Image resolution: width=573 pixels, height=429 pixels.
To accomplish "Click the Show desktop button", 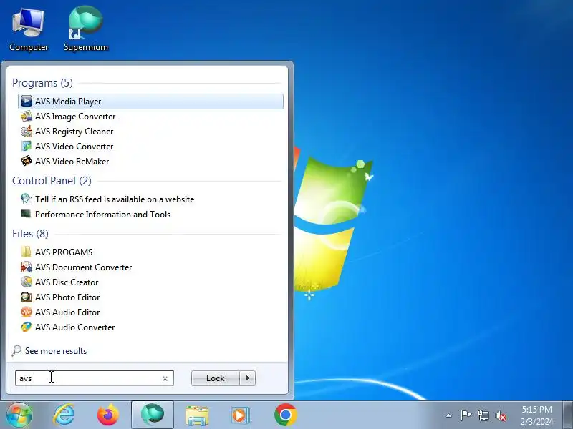I will pyautogui.click(x=567, y=415).
